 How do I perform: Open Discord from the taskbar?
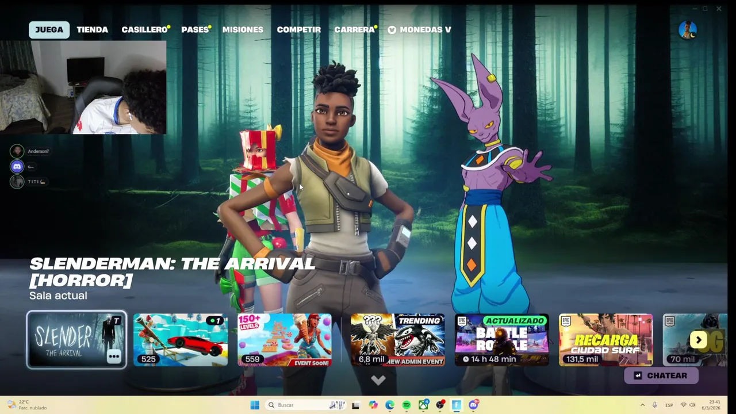(x=473, y=405)
